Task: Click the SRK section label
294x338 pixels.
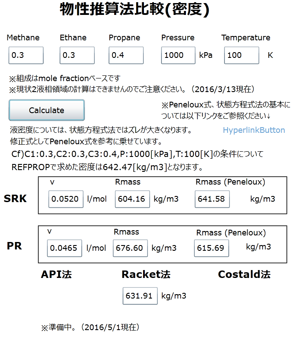Action: (15, 199)
